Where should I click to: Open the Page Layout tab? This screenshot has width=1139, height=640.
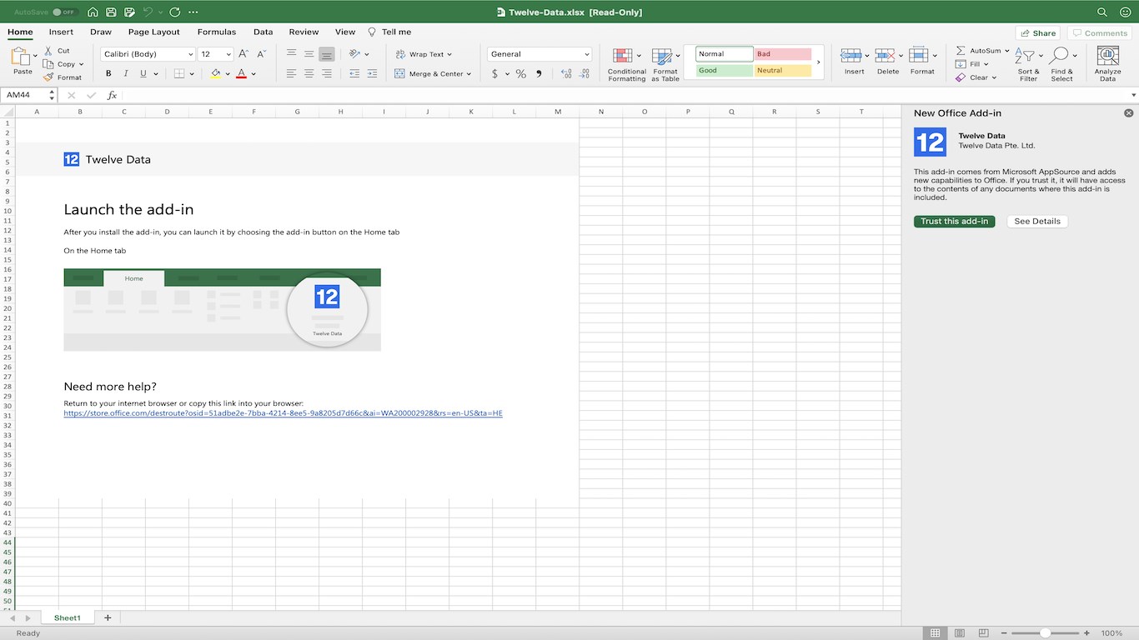154,32
